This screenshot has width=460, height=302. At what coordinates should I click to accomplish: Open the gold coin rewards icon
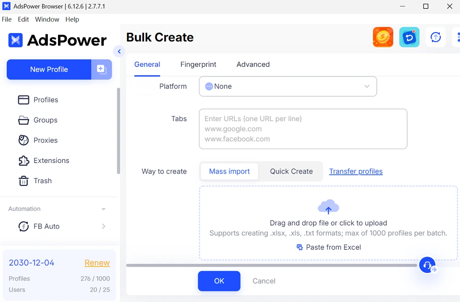383,37
